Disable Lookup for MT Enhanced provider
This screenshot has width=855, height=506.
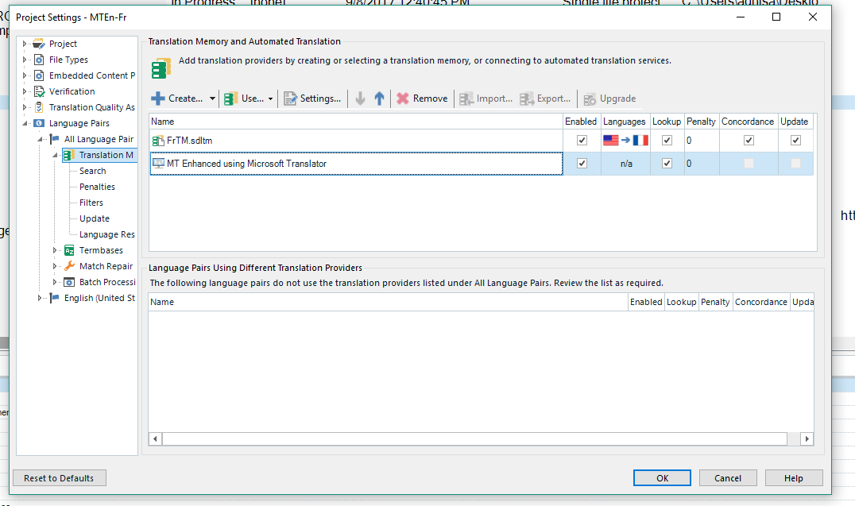[x=667, y=164]
